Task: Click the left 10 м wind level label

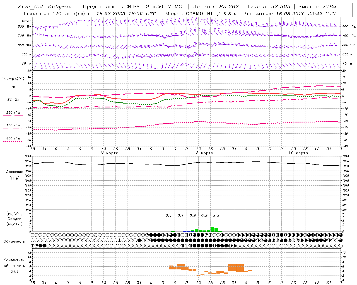Action: pyautogui.click(x=26, y=63)
